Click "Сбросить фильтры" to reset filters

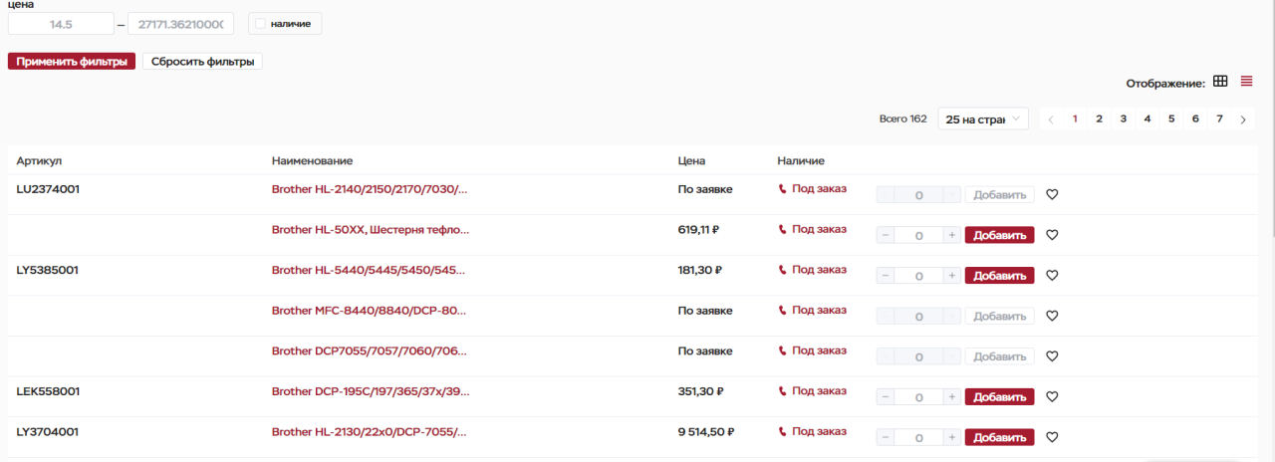[x=202, y=62]
